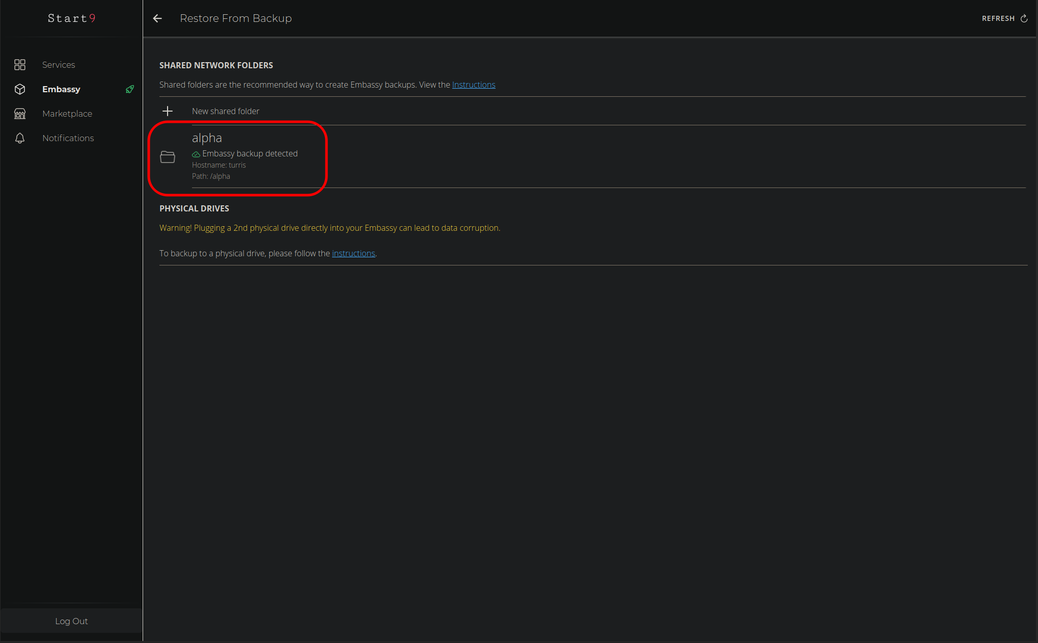
Task: Open shared folders Instructions link
Action: point(473,85)
